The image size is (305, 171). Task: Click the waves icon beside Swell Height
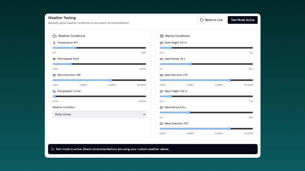tap(161, 43)
